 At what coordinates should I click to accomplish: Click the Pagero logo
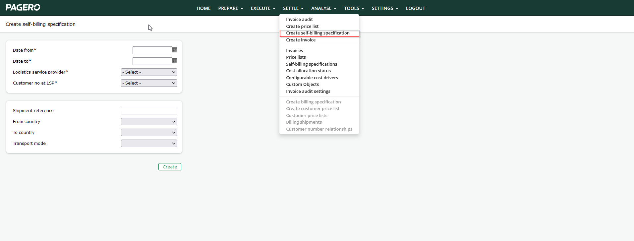pos(23,7)
